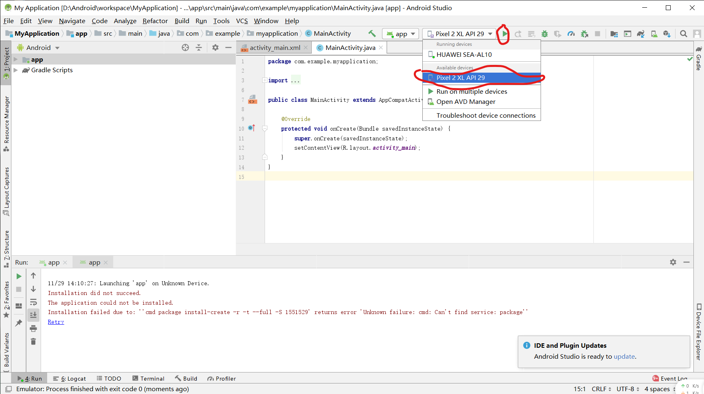Screen dimensions: 704x394
Task: Open the UTF-8 encoding selector
Action: (628, 389)
